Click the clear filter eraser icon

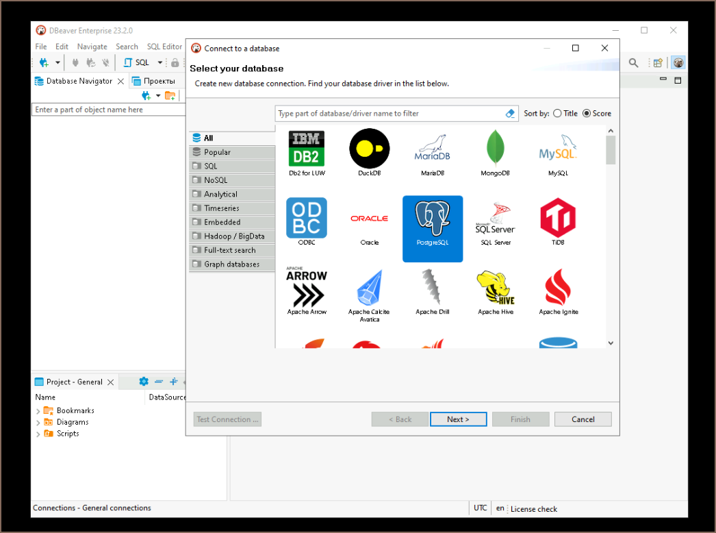(x=510, y=114)
